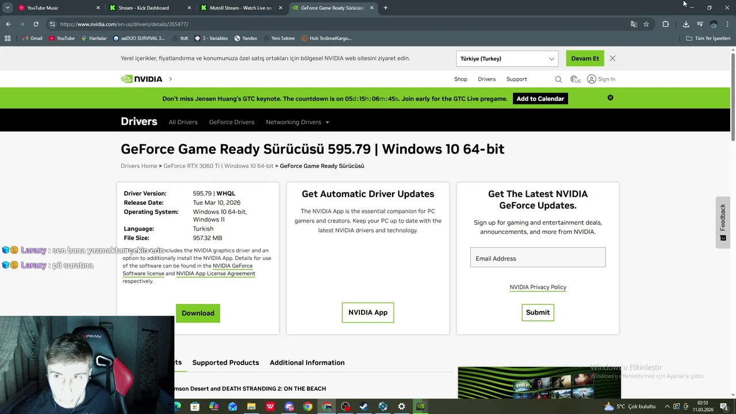Open the Drivers Home breadcrumb link

coord(139,166)
